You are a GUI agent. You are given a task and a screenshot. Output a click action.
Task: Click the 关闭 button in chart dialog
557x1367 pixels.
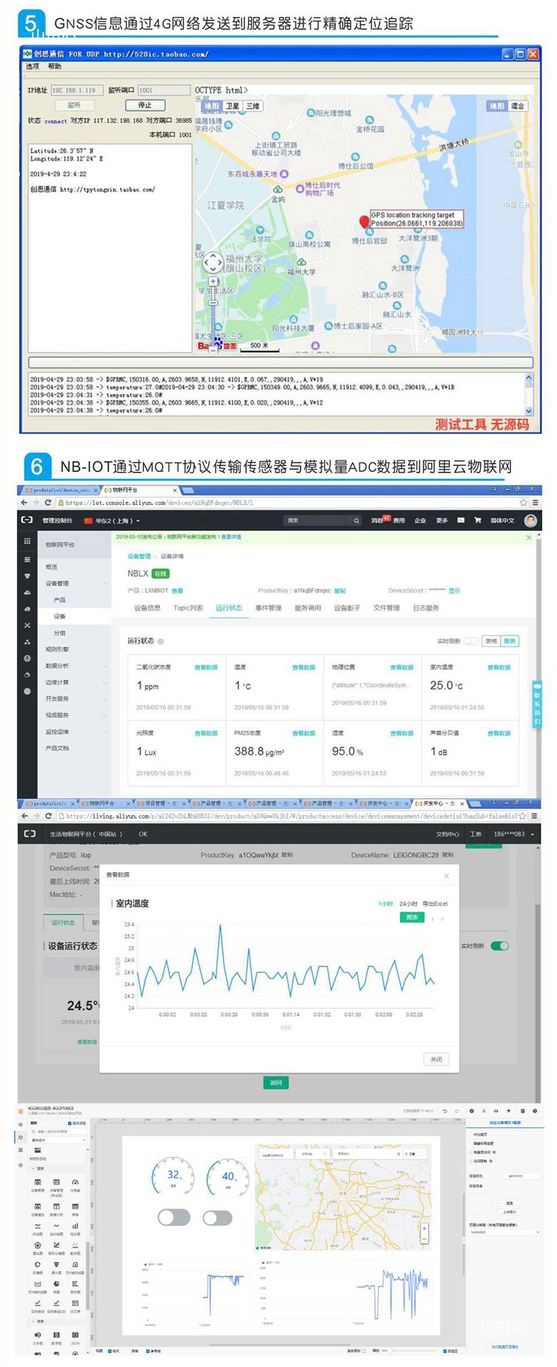pos(436,1060)
